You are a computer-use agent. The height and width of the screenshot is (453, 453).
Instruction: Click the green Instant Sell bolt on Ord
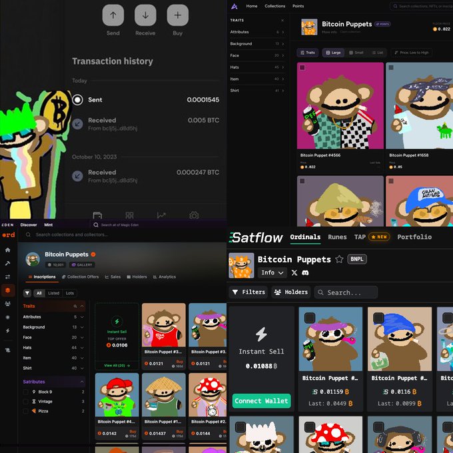pyautogui.click(x=117, y=321)
